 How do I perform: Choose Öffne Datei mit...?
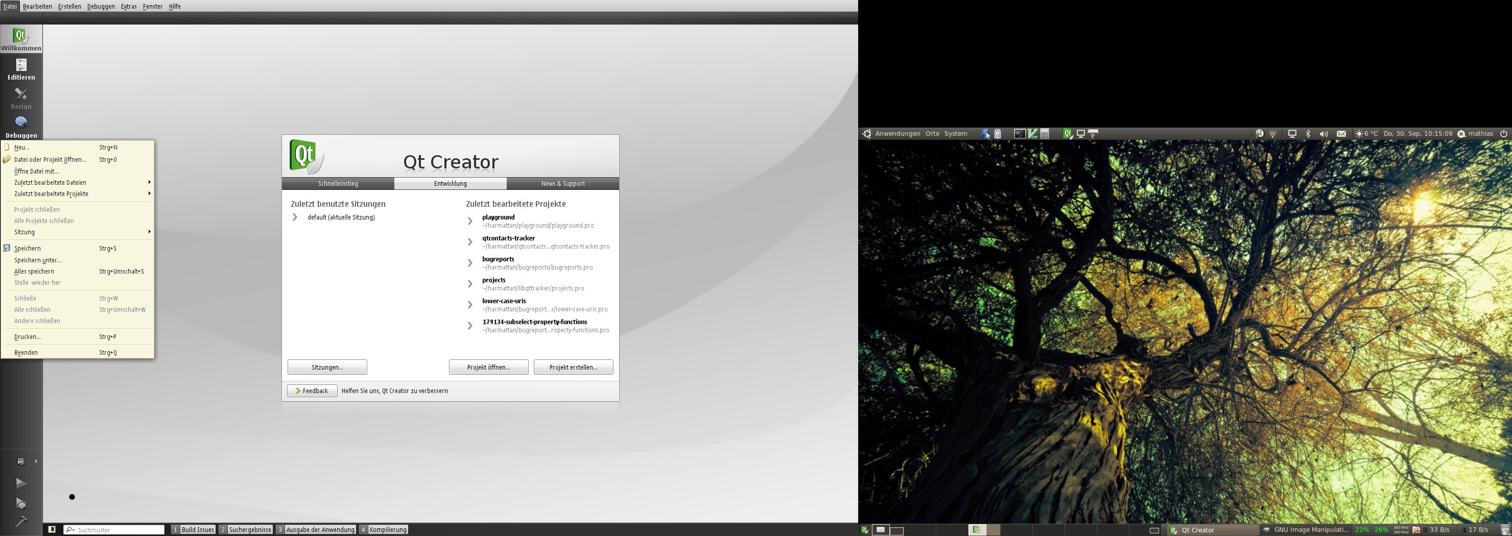point(78,171)
